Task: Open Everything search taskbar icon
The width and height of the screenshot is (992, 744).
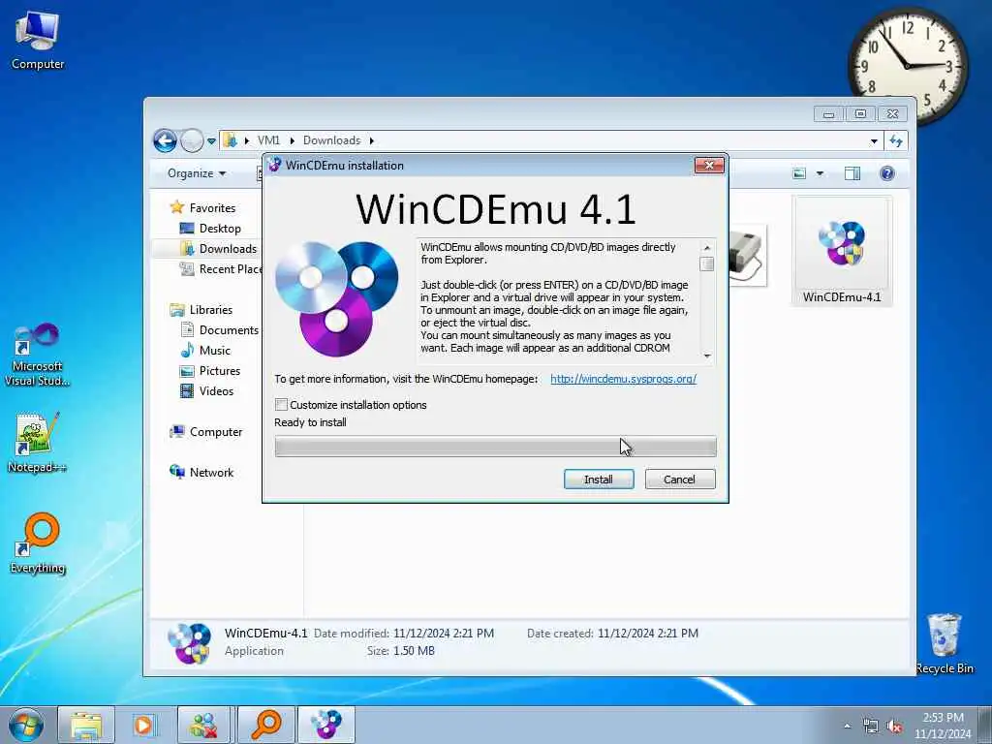Action: [265, 725]
